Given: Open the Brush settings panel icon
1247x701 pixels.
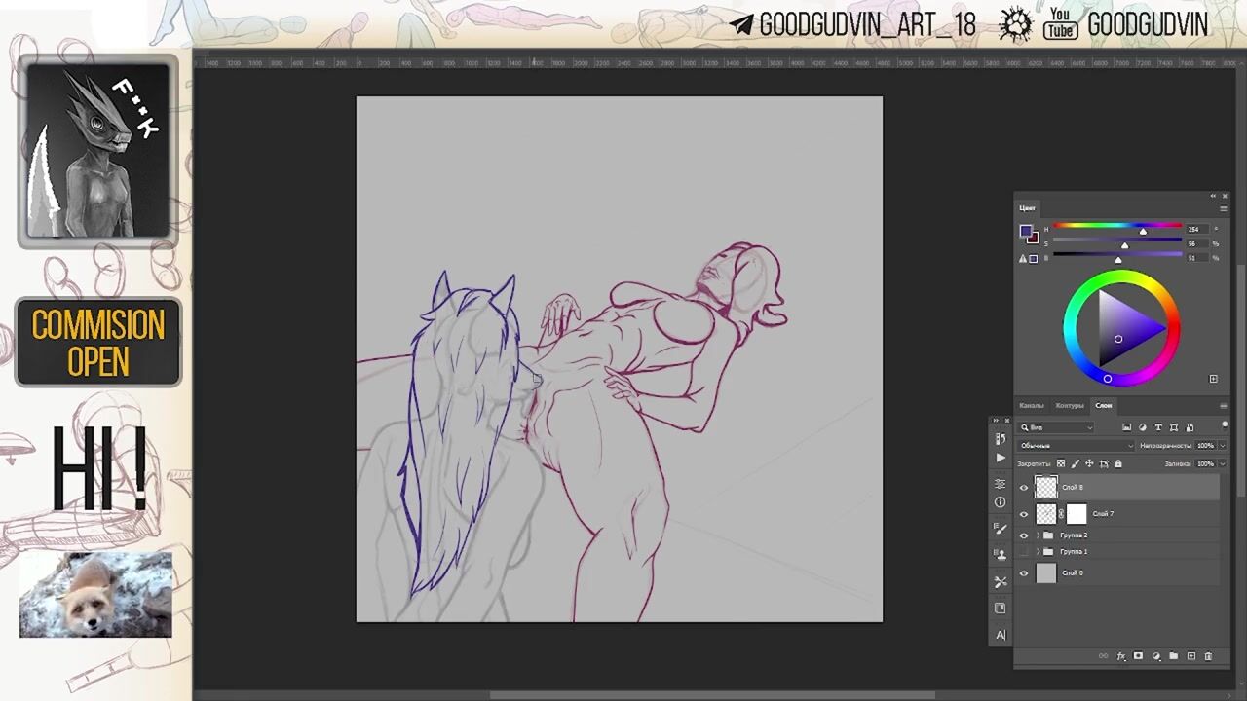Looking at the screenshot, I should coord(1001,529).
